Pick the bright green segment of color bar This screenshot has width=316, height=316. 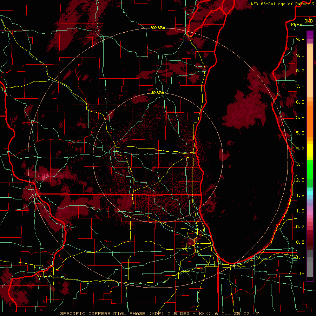point(310,169)
